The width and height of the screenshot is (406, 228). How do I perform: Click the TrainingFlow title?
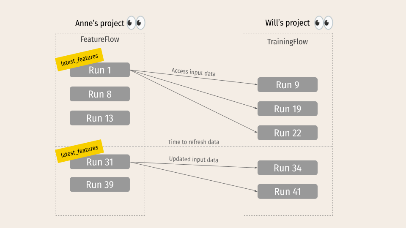click(x=288, y=42)
